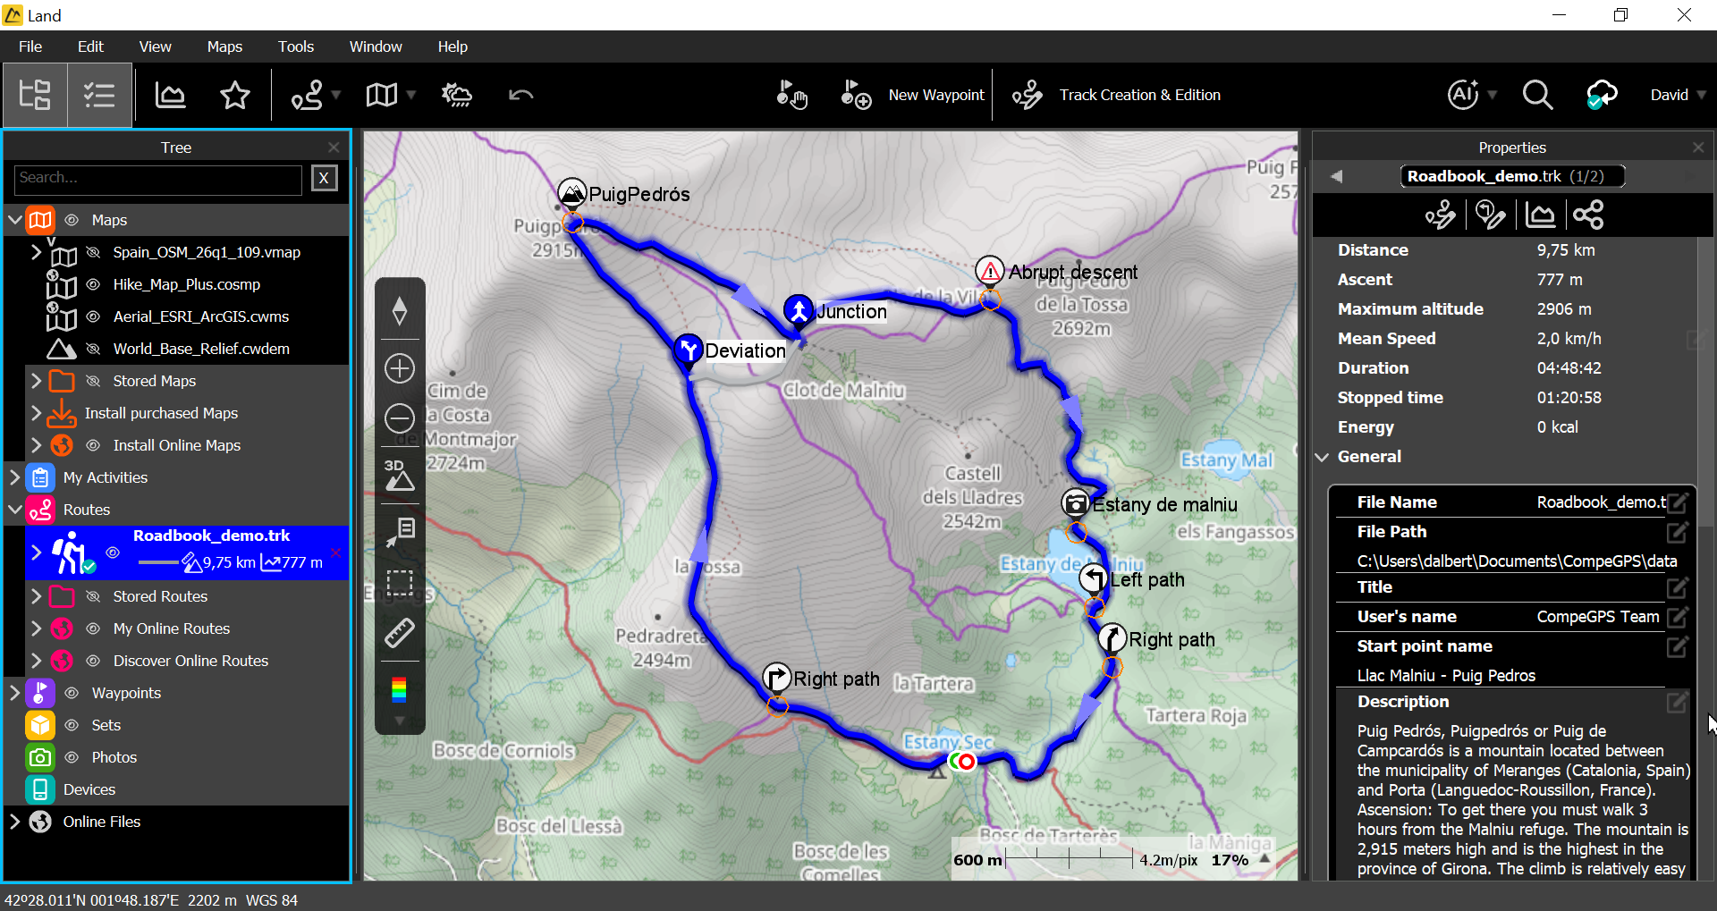Open the Tools menu
The image size is (1717, 911).
tap(295, 46)
